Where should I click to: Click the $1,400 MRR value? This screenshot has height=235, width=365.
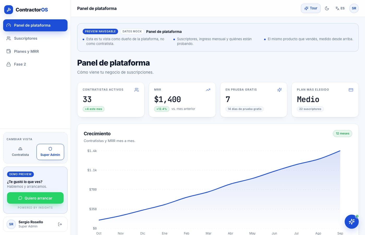pyautogui.click(x=167, y=99)
